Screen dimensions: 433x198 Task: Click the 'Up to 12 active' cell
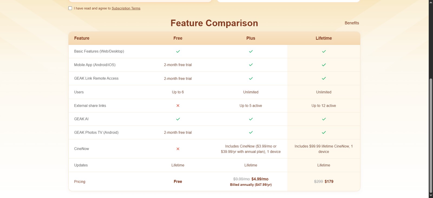[x=324, y=105]
